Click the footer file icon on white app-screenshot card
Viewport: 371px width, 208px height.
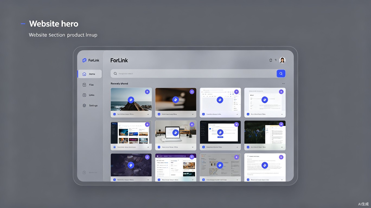[x=203, y=114]
